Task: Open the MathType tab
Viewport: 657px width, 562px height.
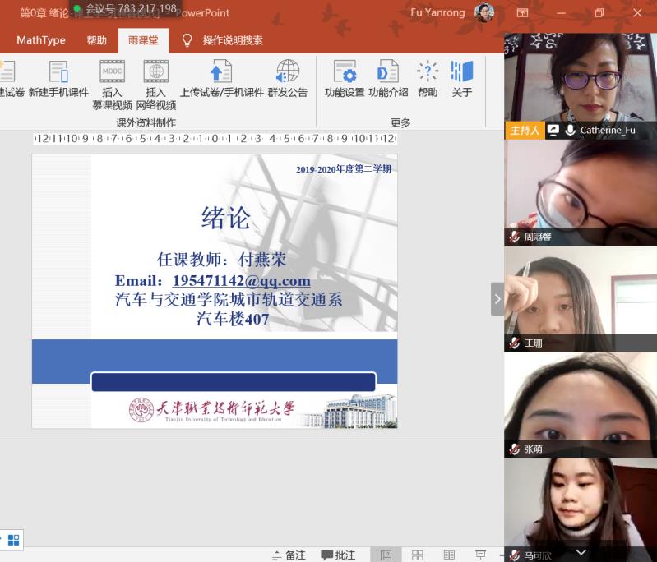Action: pyautogui.click(x=41, y=40)
